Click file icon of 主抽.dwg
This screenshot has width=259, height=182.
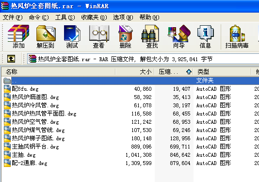[7, 155]
